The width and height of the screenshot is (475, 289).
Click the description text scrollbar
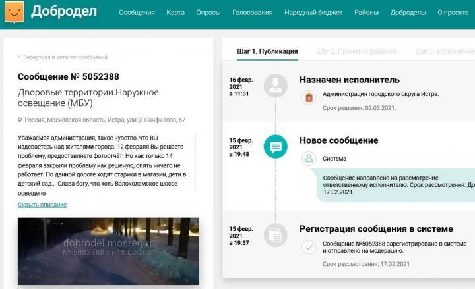[196, 165]
